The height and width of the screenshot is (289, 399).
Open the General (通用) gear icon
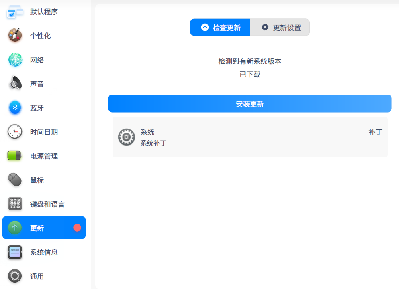pyautogui.click(x=15, y=276)
